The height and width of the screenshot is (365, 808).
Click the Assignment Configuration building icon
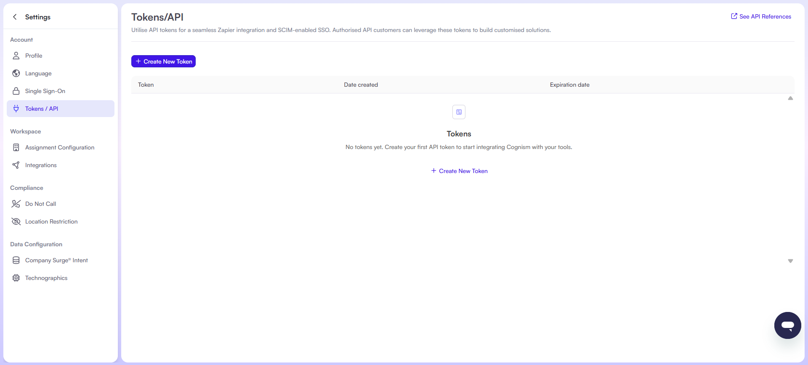coord(16,147)
